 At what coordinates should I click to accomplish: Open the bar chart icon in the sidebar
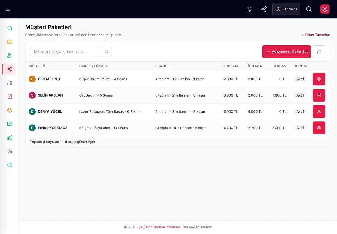[10, 137]
